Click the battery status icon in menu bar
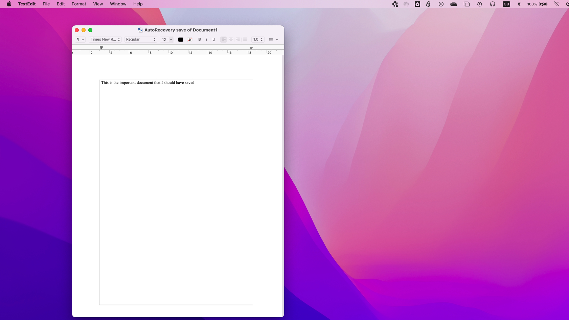Viewport: 569px width, 320px height. (543, 4)
